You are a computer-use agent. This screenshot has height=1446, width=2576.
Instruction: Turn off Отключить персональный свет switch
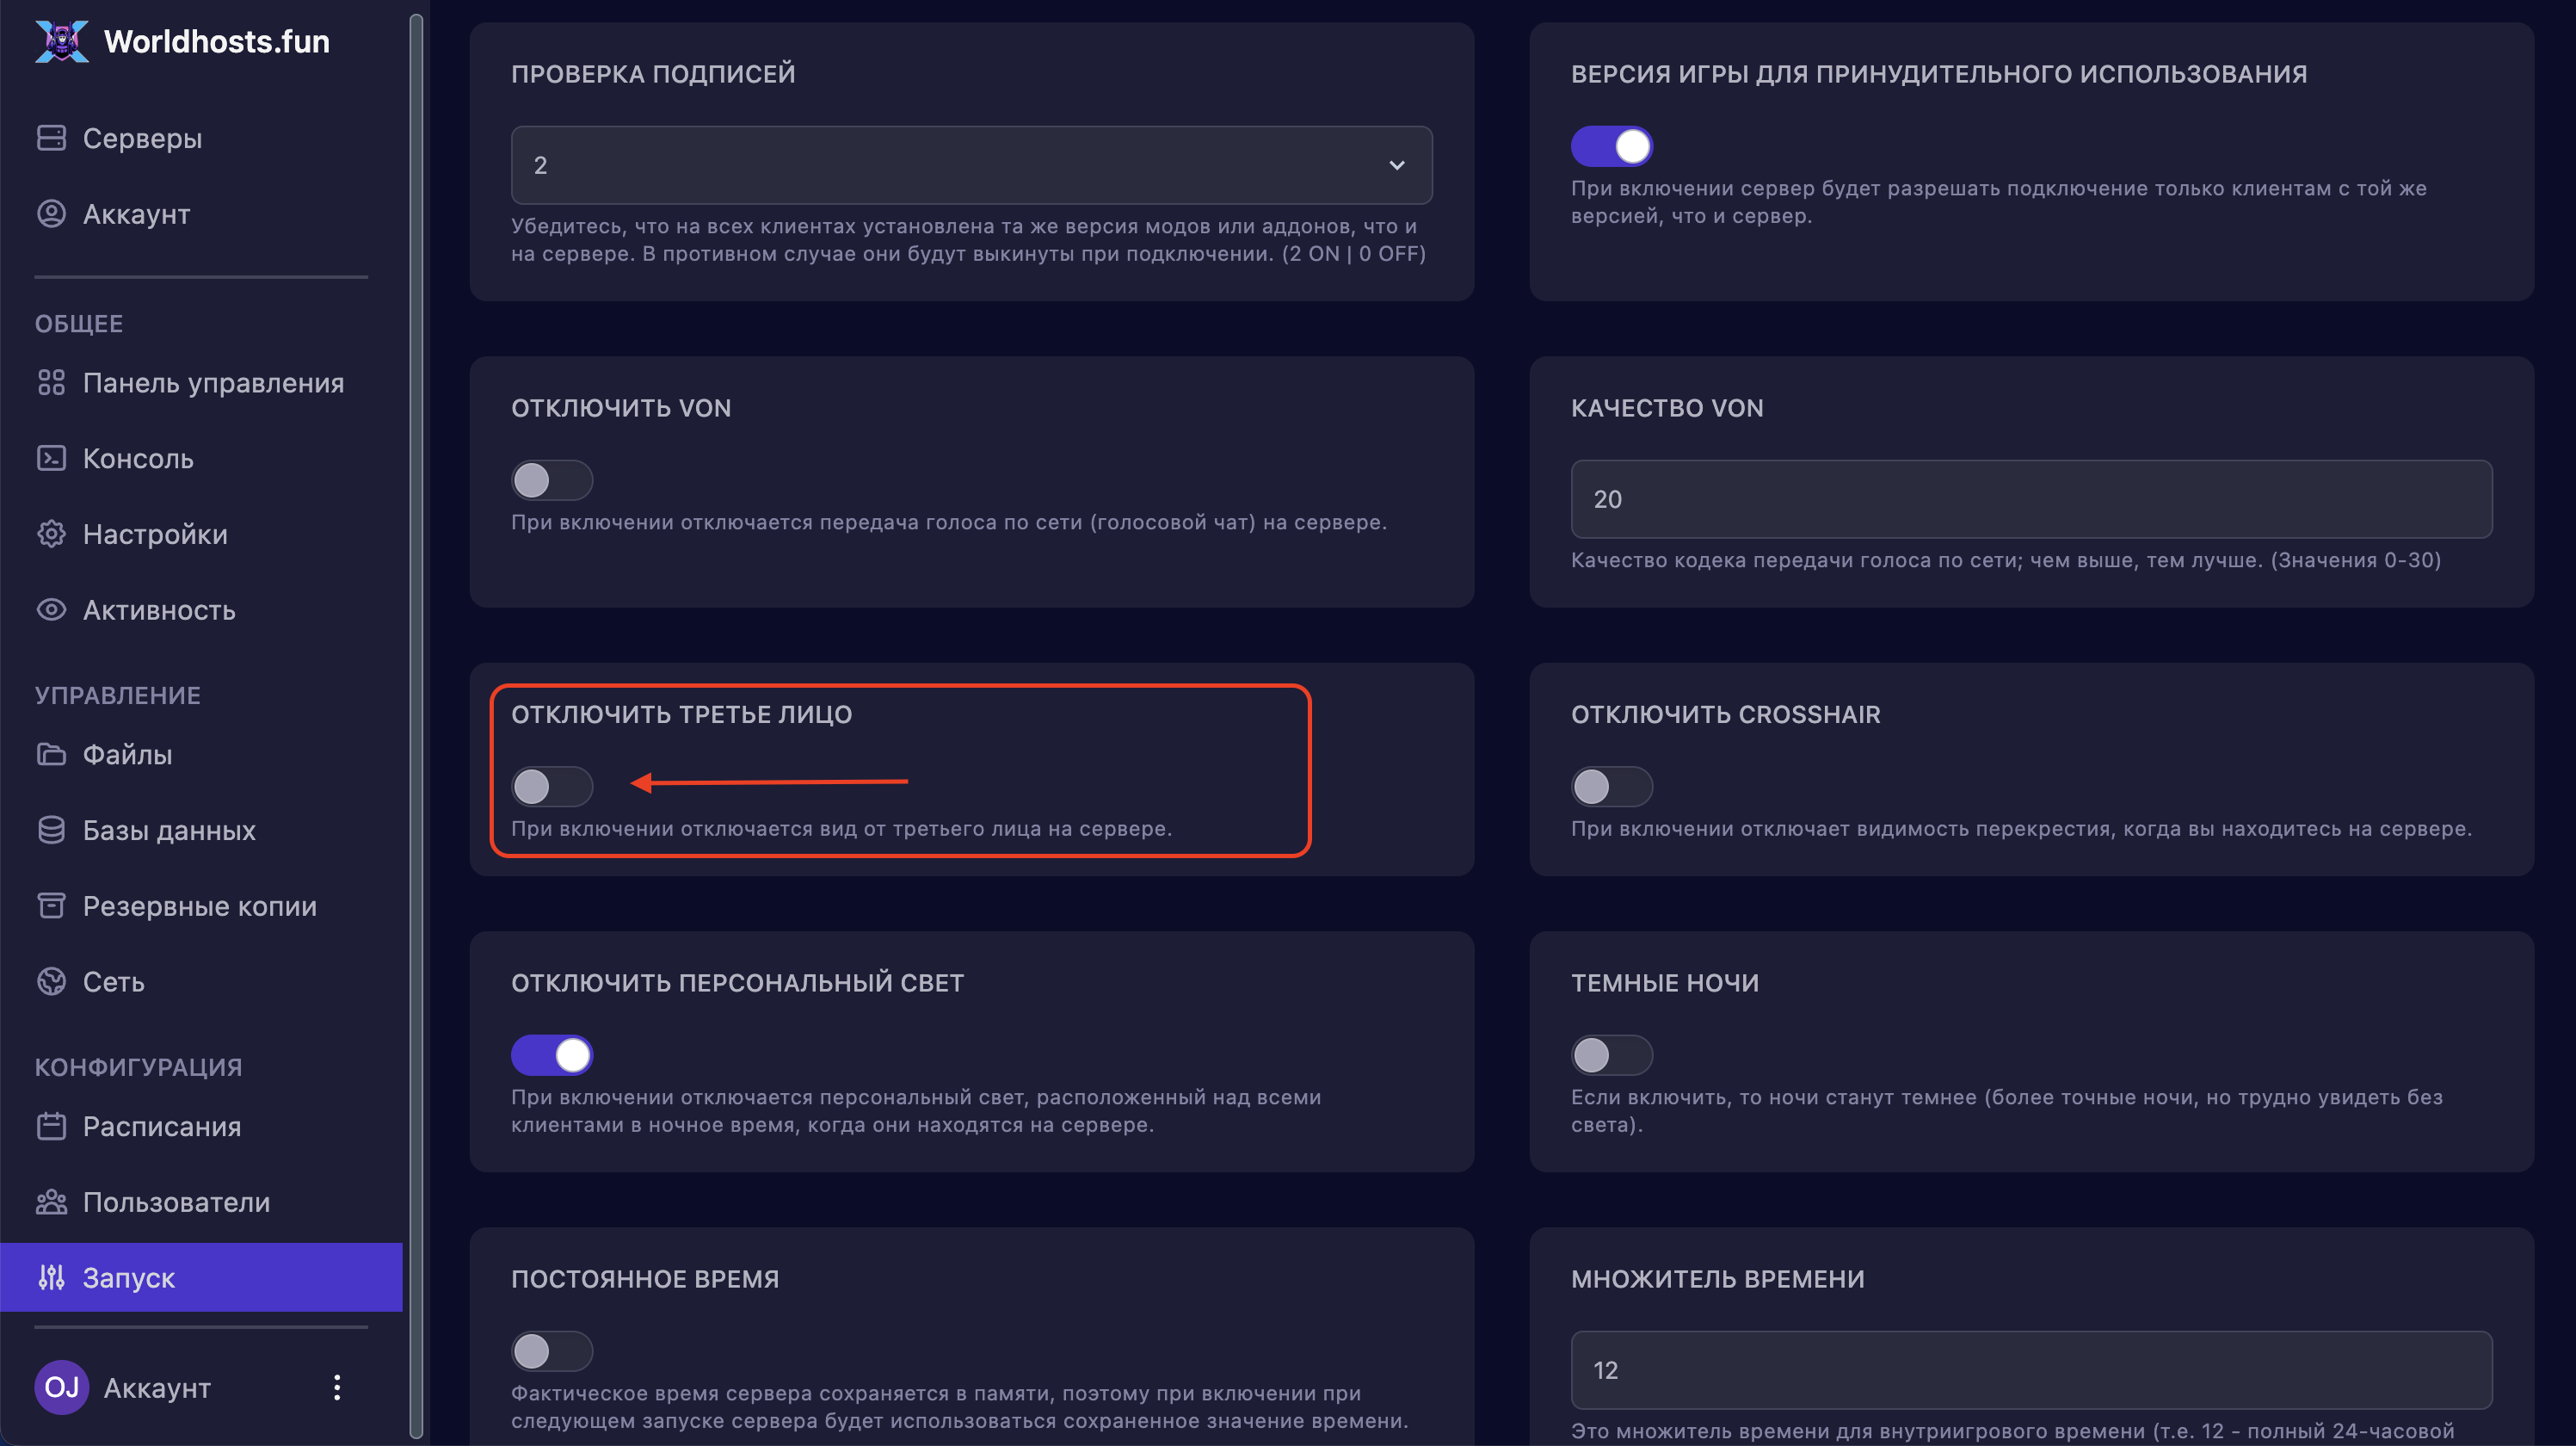click(x=552, y=1054)
